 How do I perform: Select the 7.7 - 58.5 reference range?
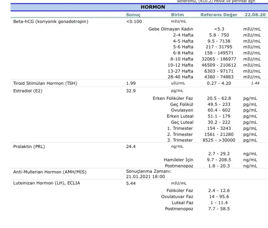[219, 209]
